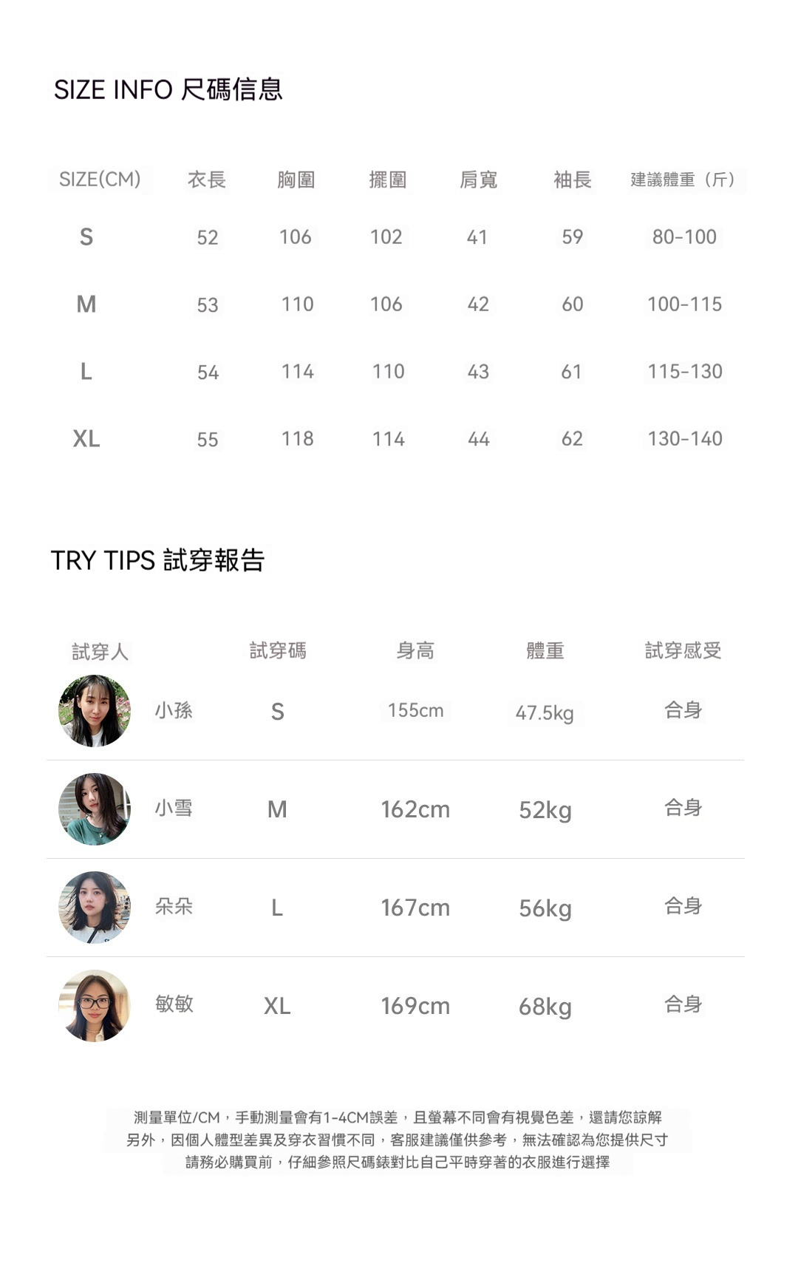
Task: Click the avatar photo beside 小雪
Action: 95,809
